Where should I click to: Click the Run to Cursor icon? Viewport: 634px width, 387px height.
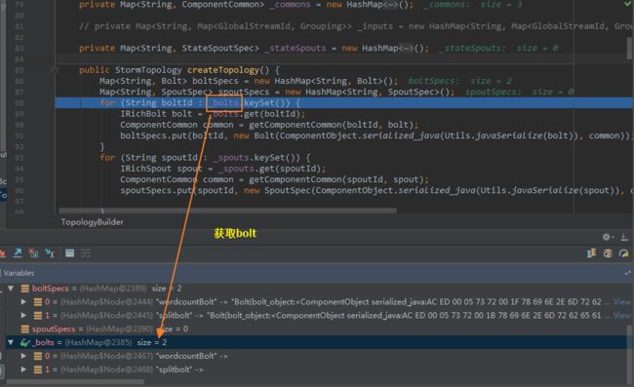click(50, 252)
